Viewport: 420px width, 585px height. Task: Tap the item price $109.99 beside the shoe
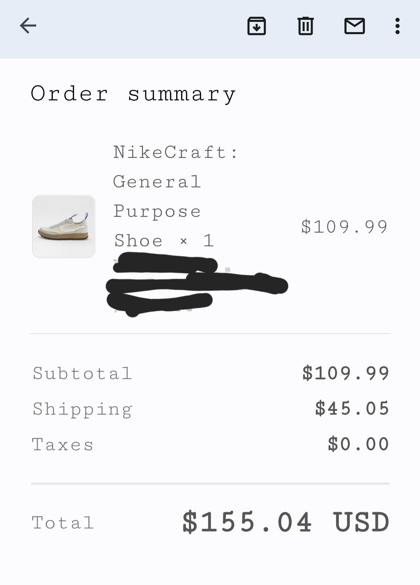[344, 227]
